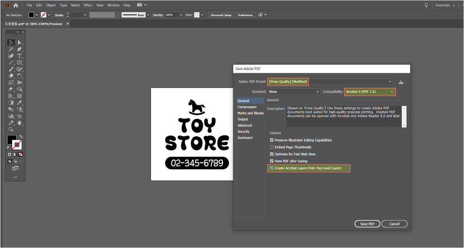Open the stroke color dropdown arrow in the control bar
Image resolution: width=464 pixels, height=248 pixels.
point(49,15)
